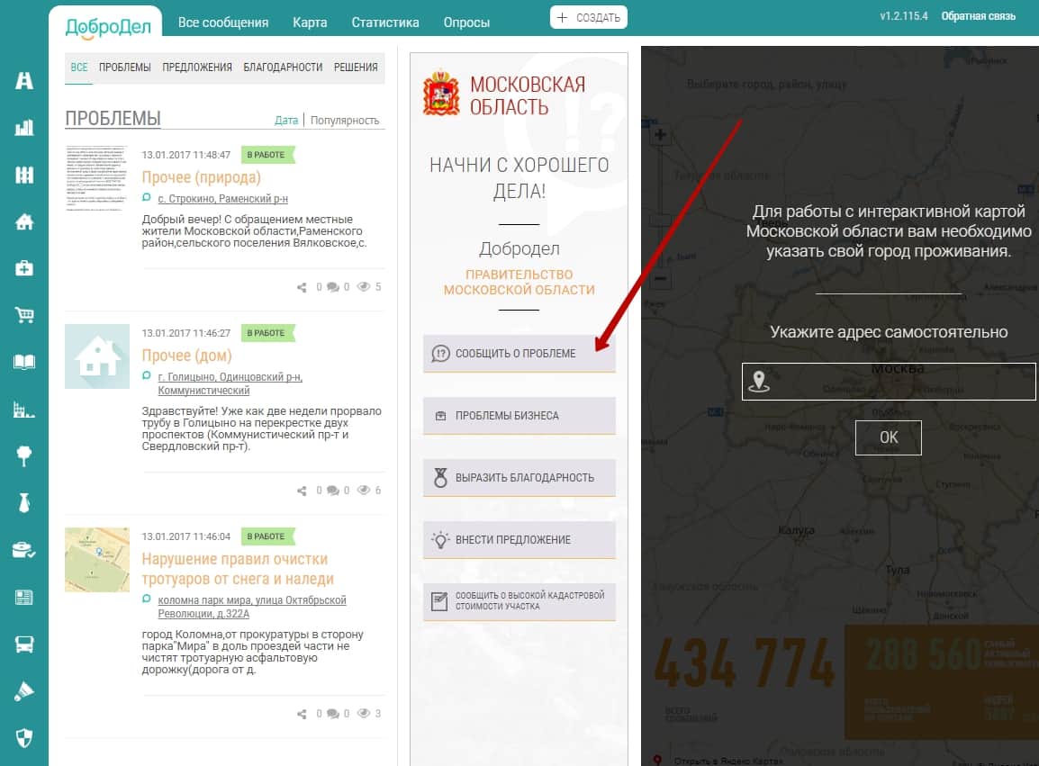Open Все сообщения in top navigation
Screen dimensions: 1039x766
[223, 23]
